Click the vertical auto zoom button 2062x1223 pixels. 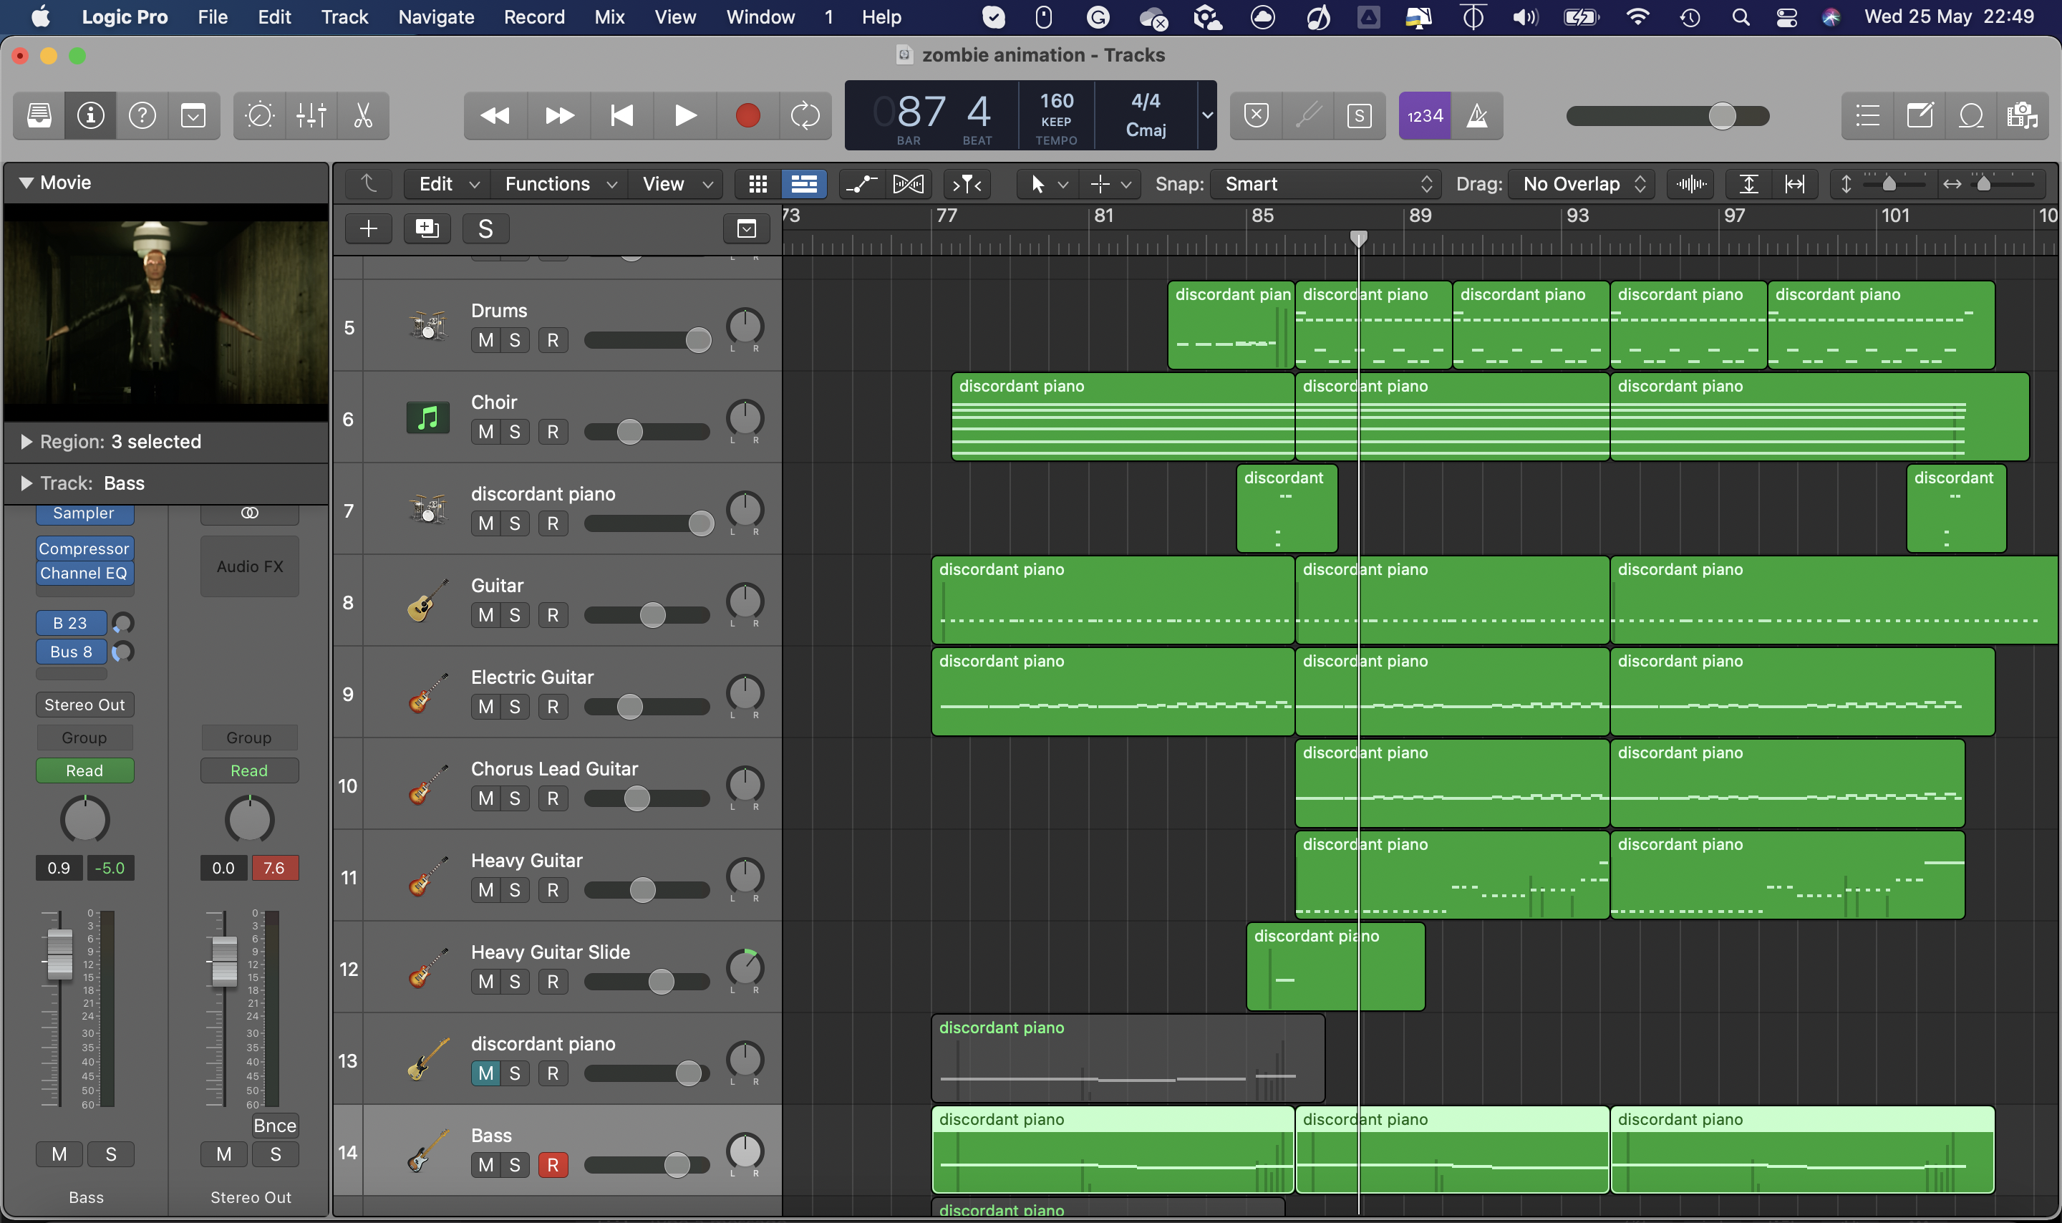[1748, 184]
